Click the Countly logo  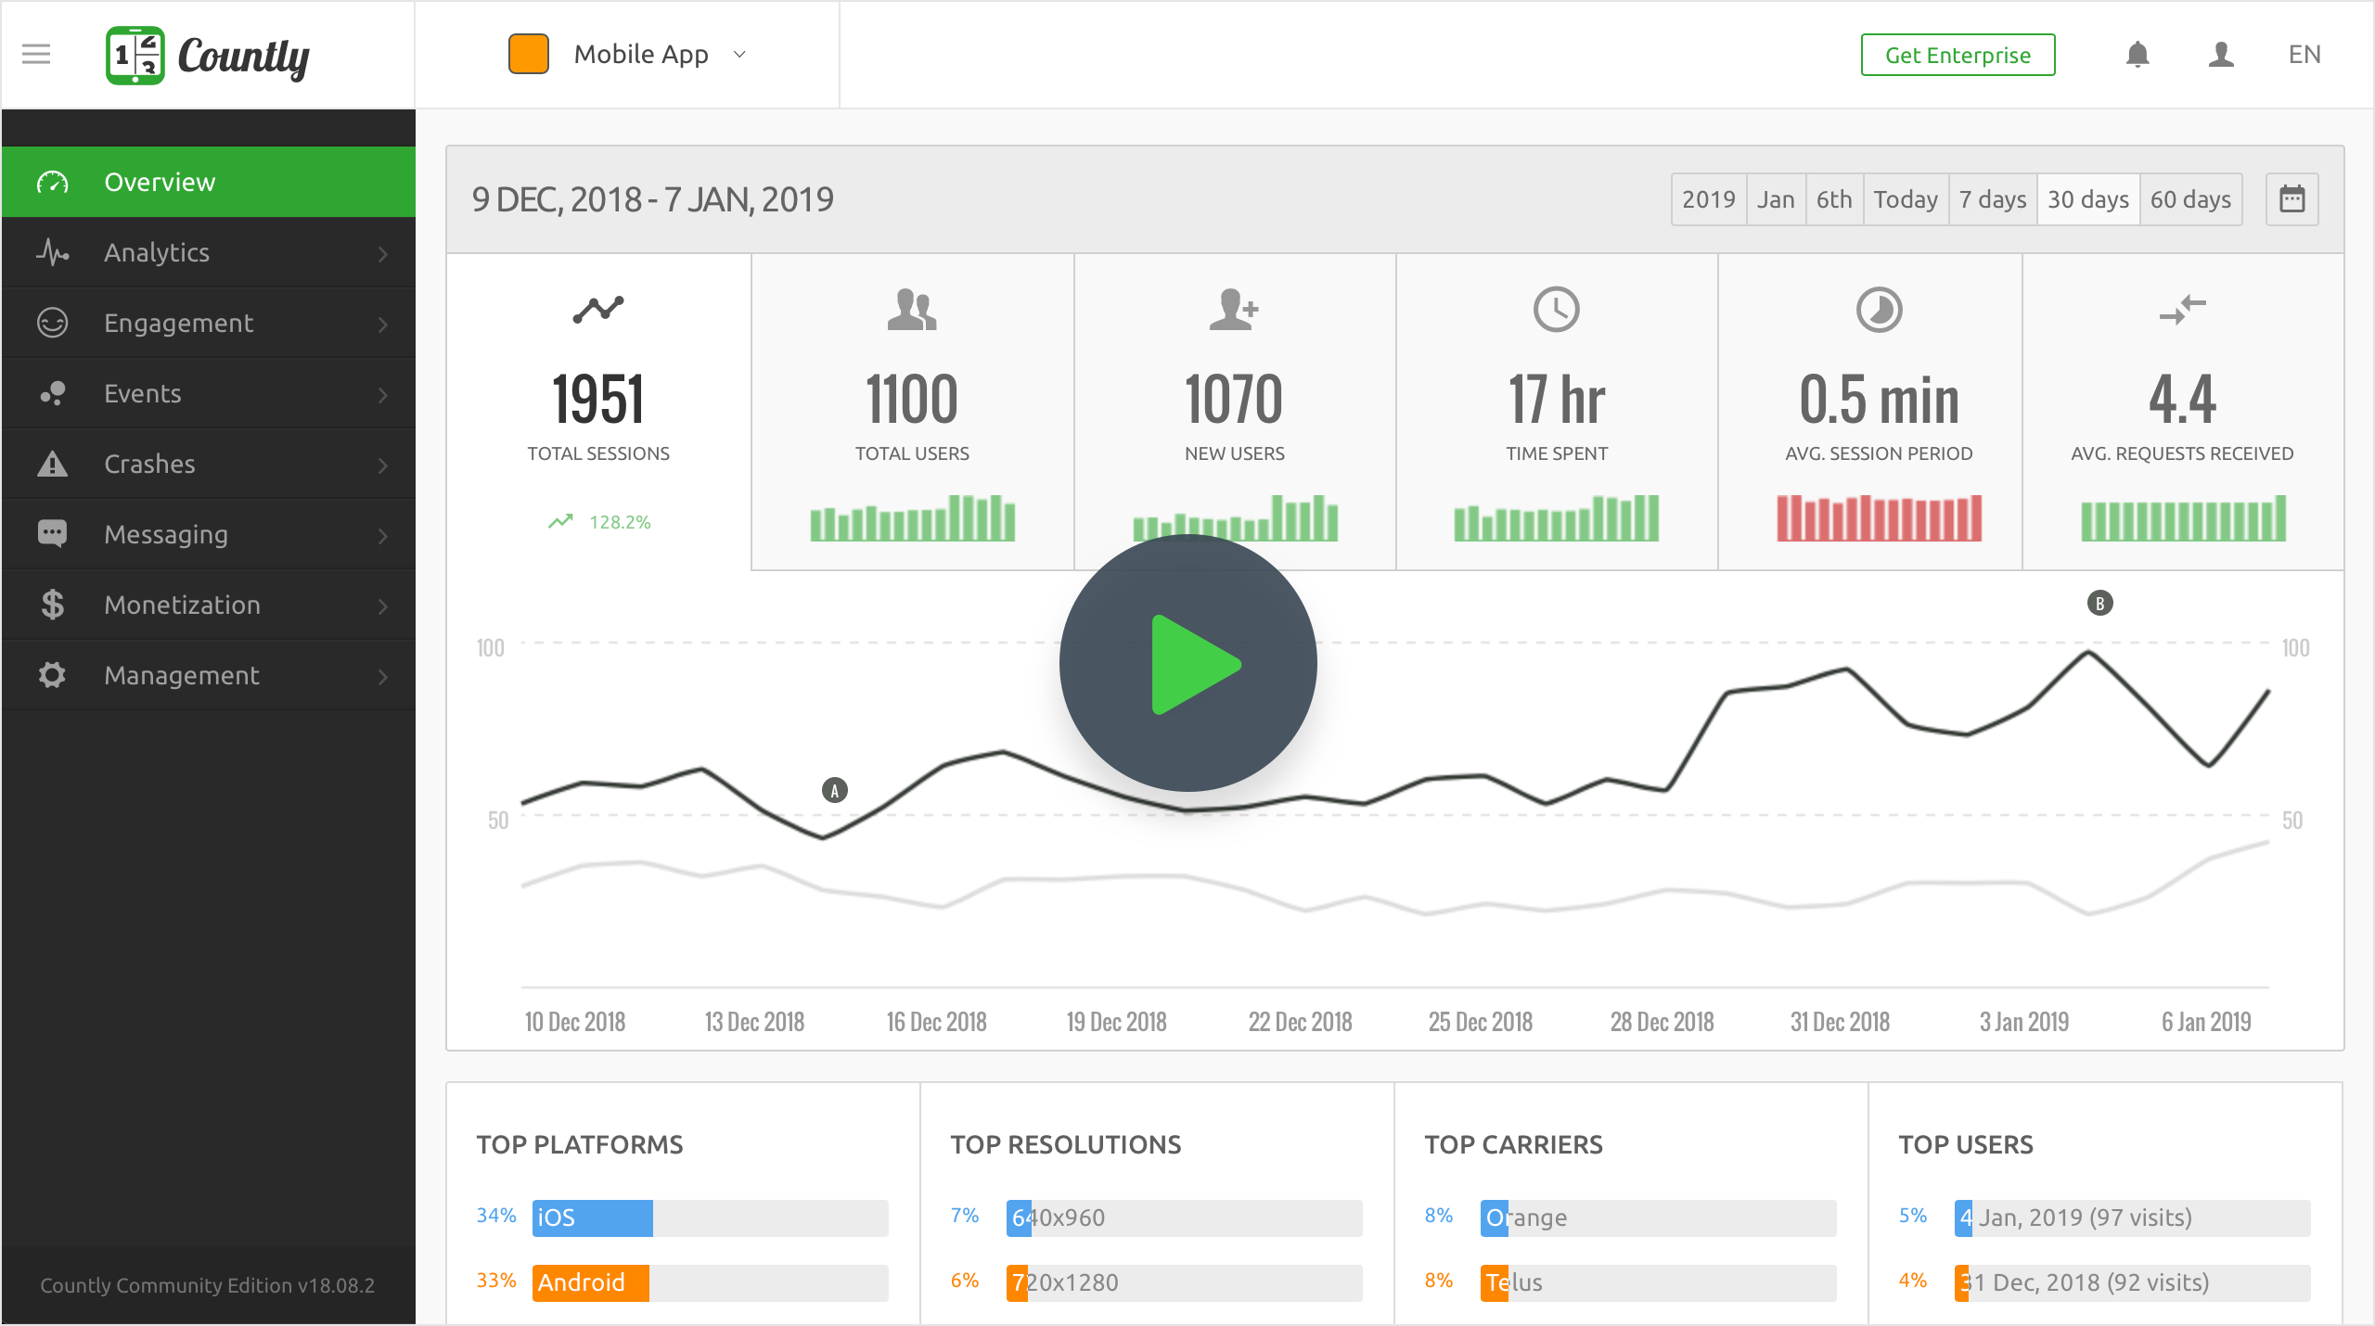208,56
